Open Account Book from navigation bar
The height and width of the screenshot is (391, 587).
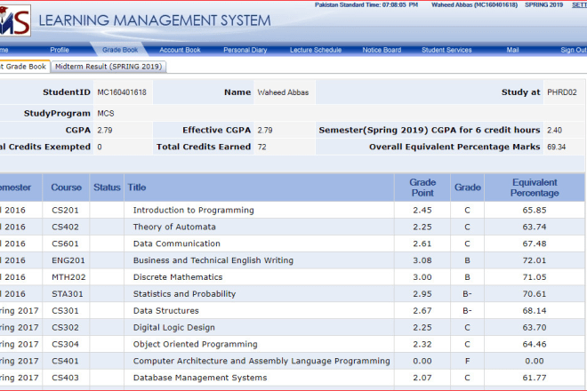180,50
